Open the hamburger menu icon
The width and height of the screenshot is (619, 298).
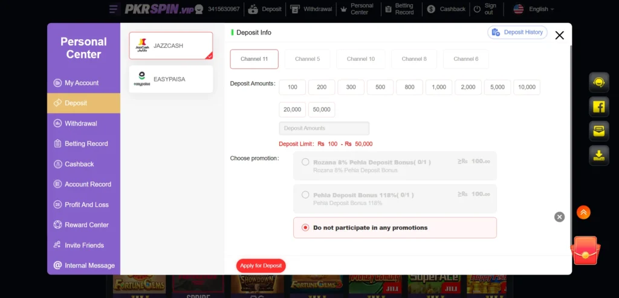(113, 9)
